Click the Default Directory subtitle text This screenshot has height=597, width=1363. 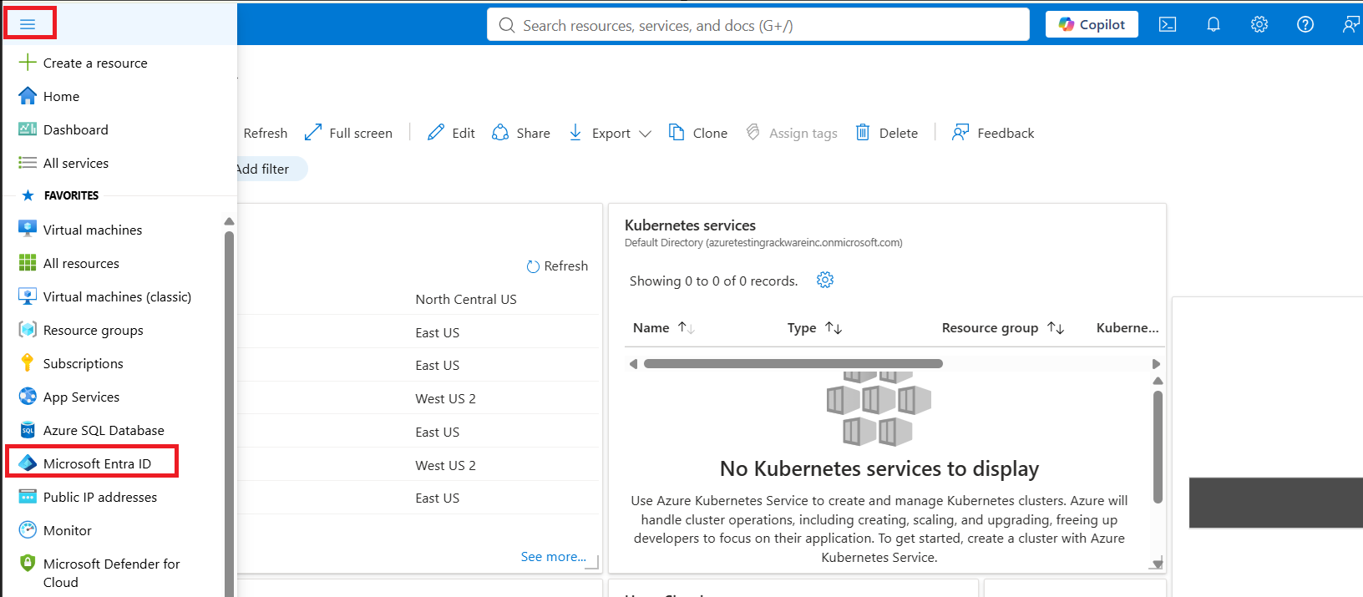tap(763, 243)
